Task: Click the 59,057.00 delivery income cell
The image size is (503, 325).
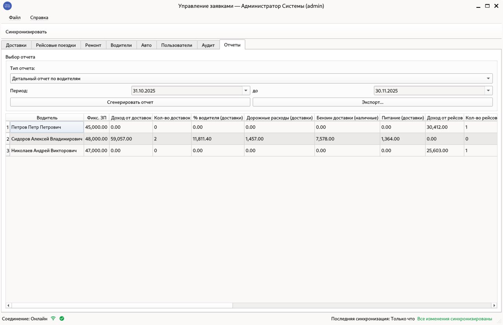Action: [x=131, y=139]
